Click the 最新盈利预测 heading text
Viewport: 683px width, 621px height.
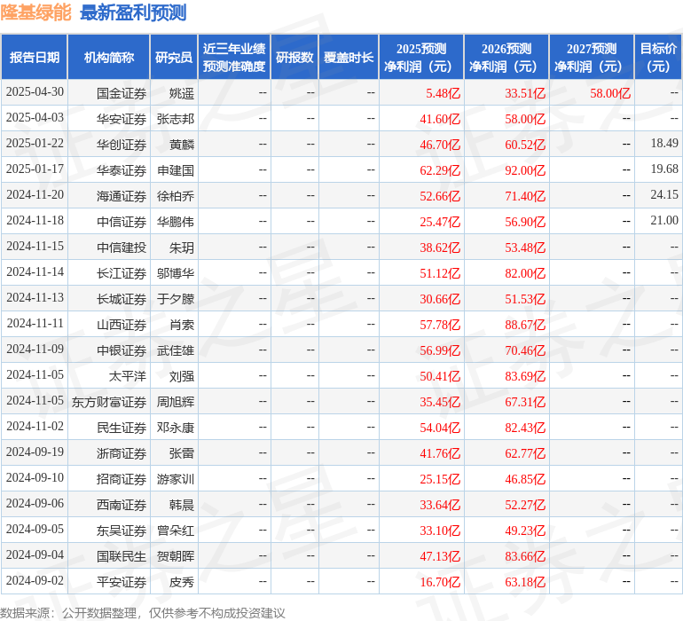(x=133, y=12)
